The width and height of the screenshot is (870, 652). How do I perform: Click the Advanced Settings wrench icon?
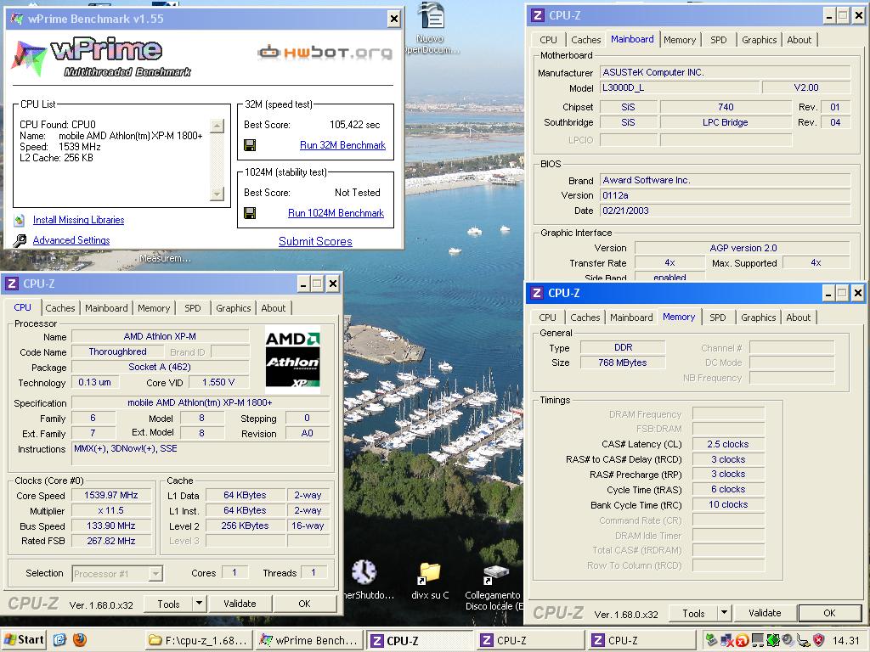(20, 240)
